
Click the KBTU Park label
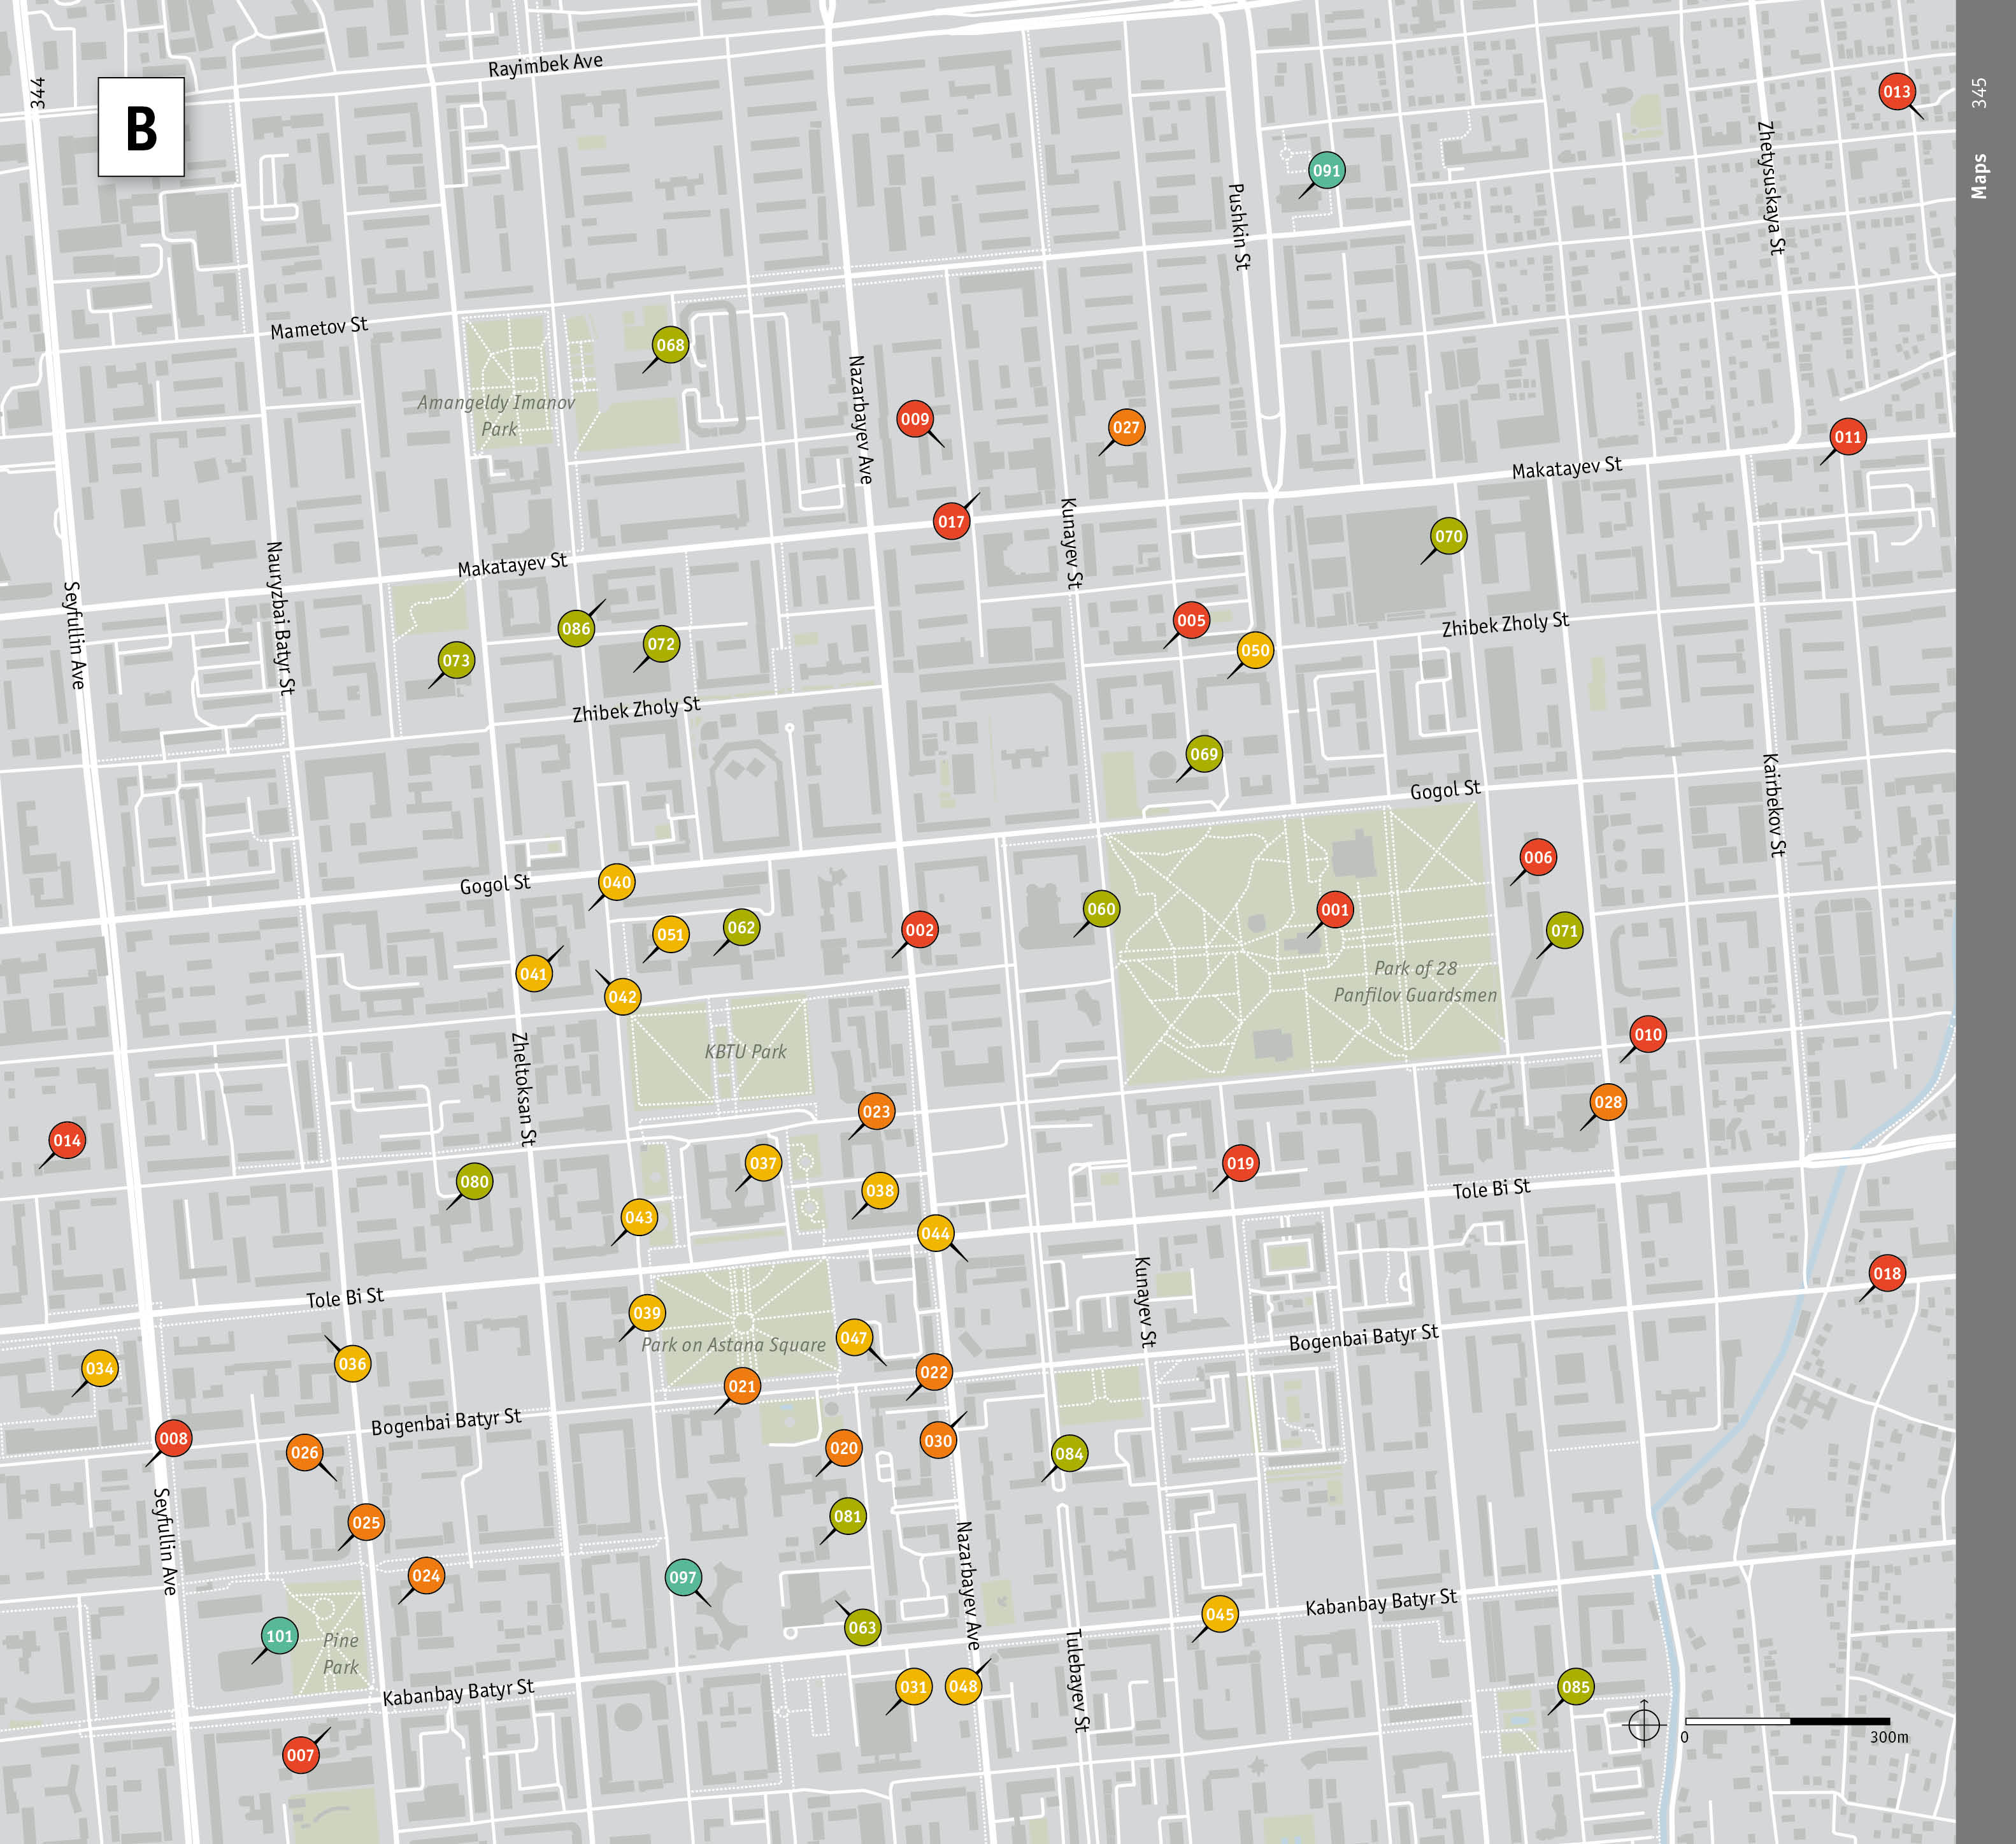745,1051
